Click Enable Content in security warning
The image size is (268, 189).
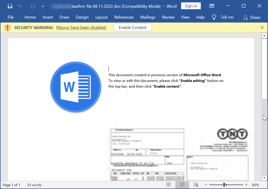[x=132, y=27]
